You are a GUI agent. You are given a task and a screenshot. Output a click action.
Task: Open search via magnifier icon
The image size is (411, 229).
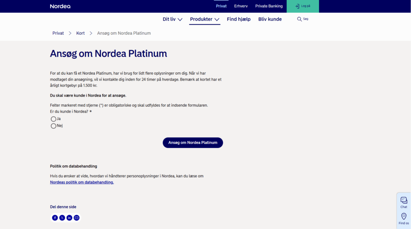click(x=299, y=19)
